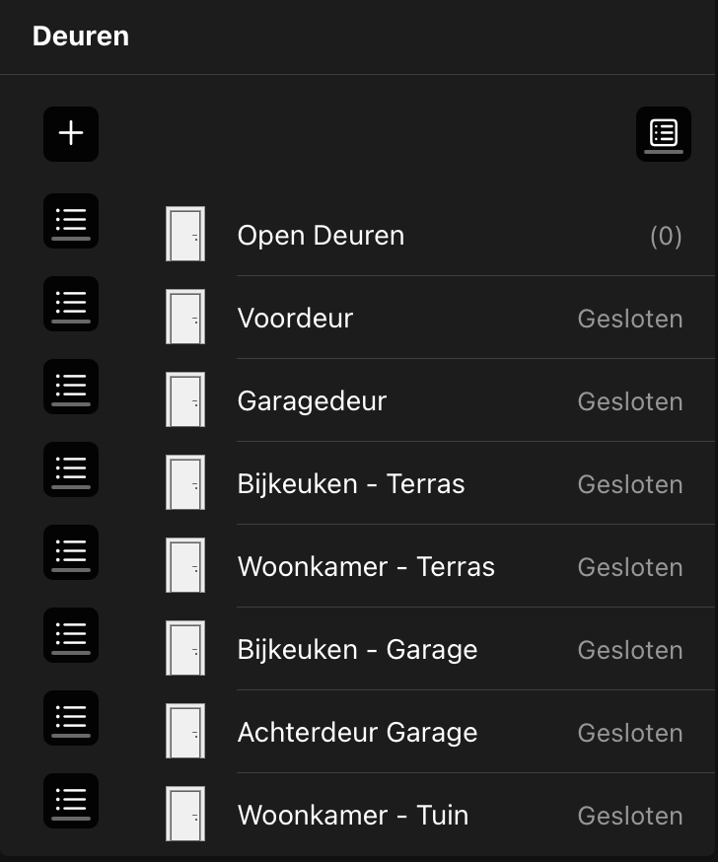Screen dimensions: 718x862
Task: Click list icon beside Open Deuren
Action: [71, 221]
